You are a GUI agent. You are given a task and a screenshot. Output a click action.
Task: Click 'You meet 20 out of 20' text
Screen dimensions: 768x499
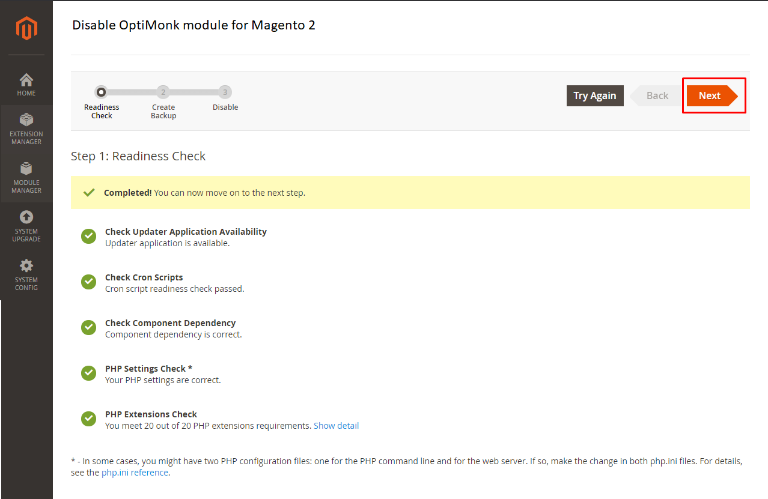pos(149,426)
